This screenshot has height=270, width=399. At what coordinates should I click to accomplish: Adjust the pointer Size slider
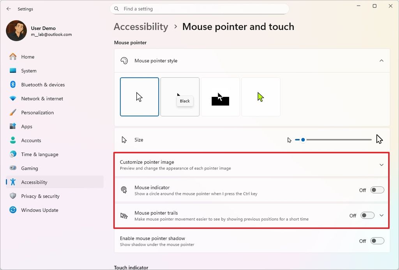pos(303,139)
